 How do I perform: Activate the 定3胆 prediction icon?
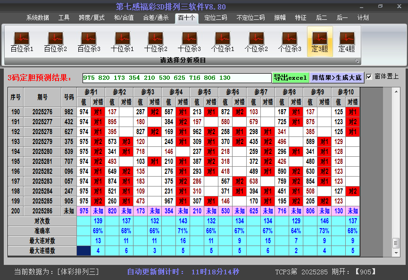(320, 42)
